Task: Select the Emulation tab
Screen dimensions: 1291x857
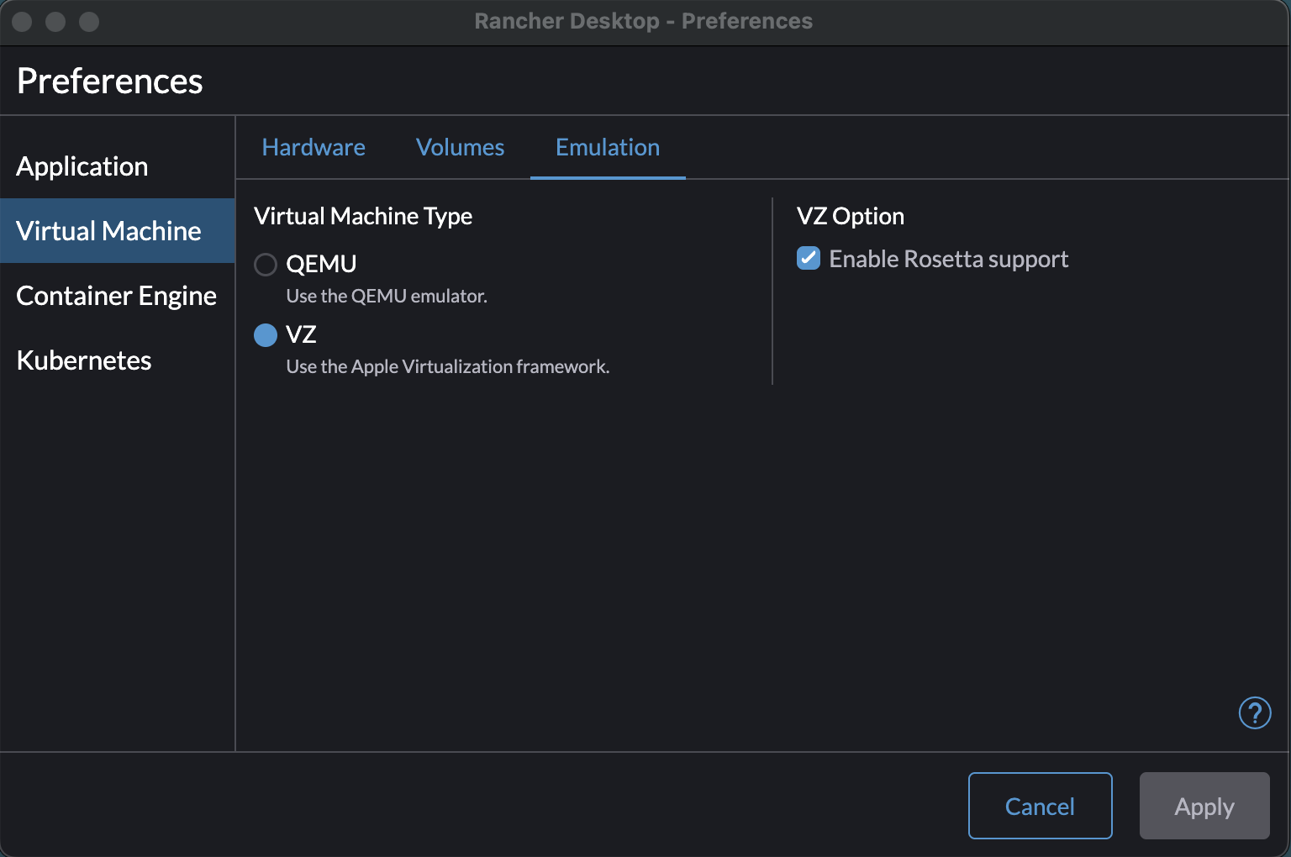Action: coord(607,147)
